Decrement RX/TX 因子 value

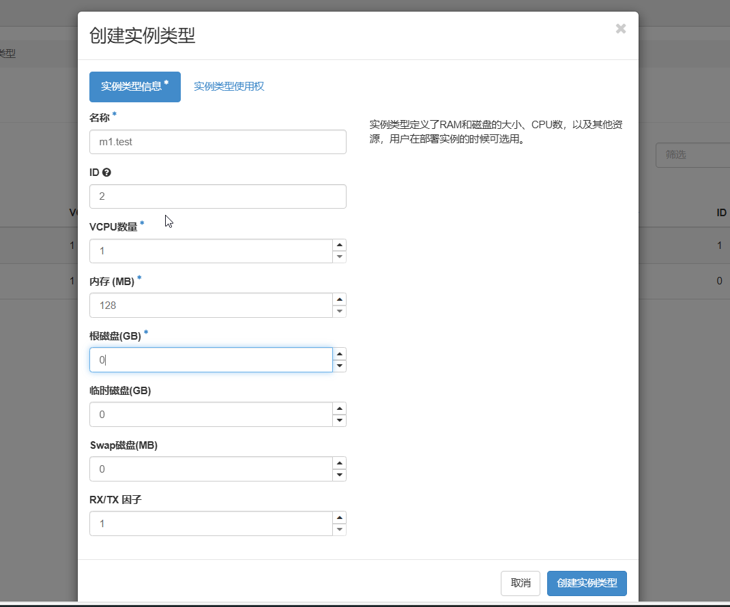[339, 530]
